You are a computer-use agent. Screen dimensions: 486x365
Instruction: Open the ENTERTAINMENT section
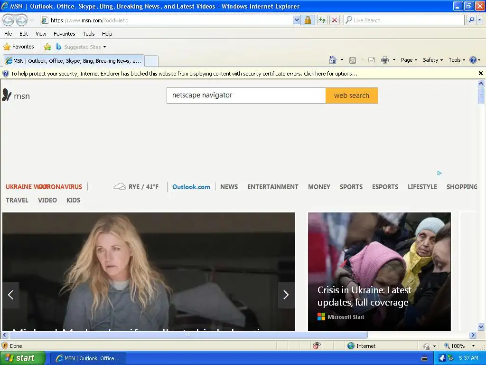(273, 187)
